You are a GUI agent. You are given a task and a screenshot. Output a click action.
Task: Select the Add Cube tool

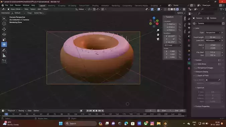(4, 61)
